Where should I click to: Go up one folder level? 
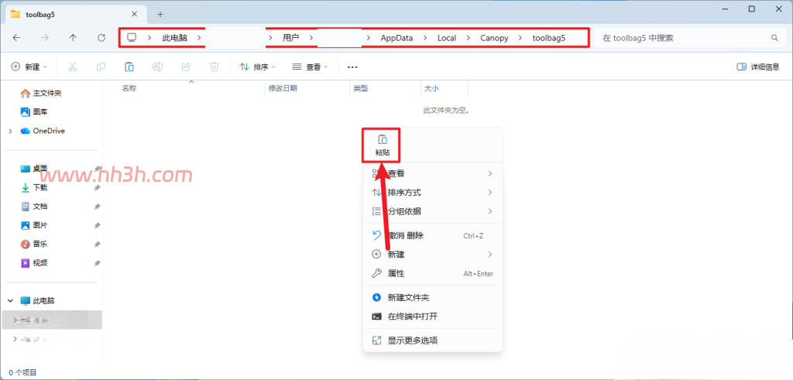(74, 38)
